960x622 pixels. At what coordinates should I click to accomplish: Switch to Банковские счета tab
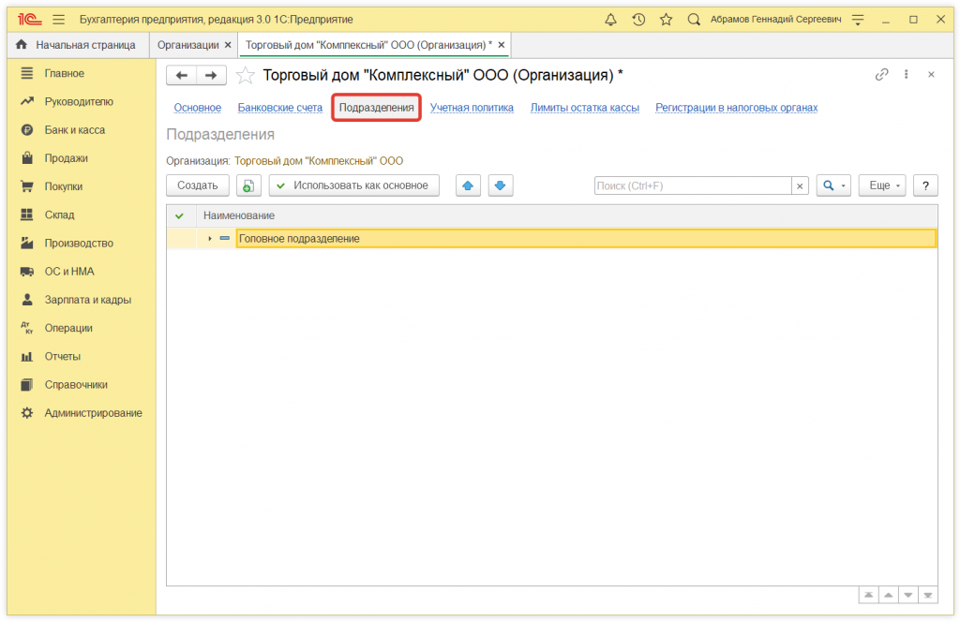pos(279,108)
